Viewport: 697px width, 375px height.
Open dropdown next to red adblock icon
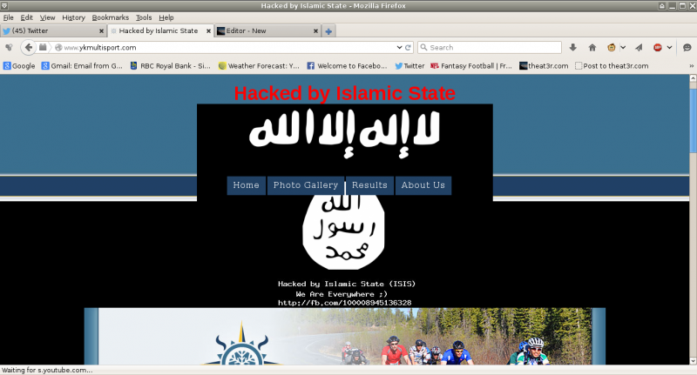click(x=669, y=48)
